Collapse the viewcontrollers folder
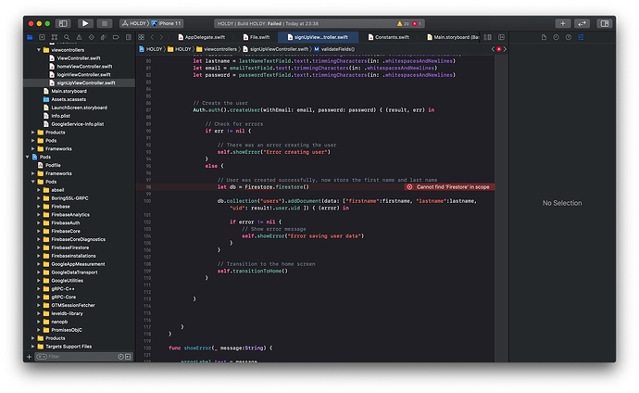Image resolution: width=639 pixels, height=393 pixels. [39, 50]
